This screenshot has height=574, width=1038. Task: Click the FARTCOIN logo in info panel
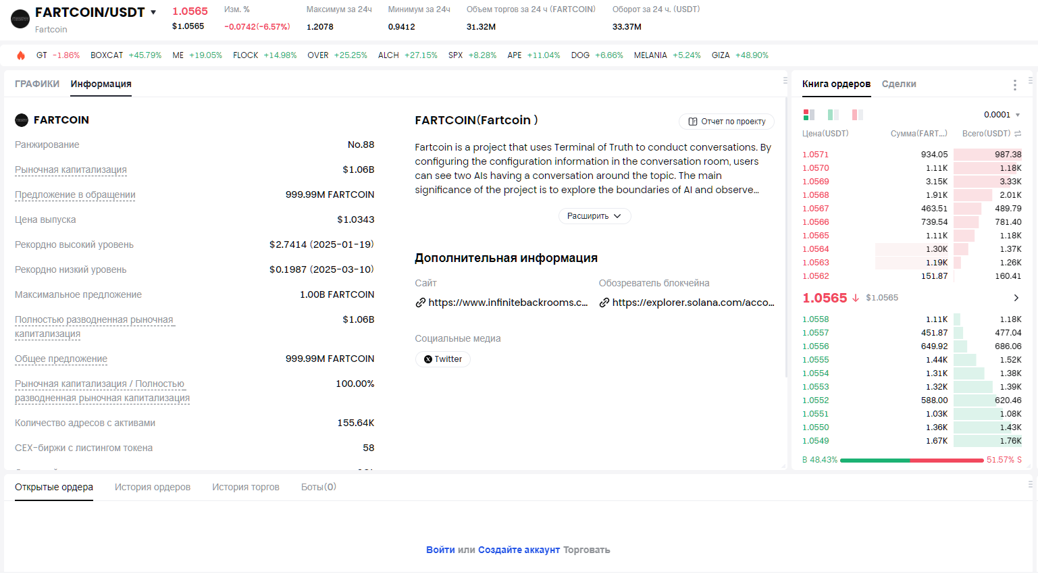[22, 120]
